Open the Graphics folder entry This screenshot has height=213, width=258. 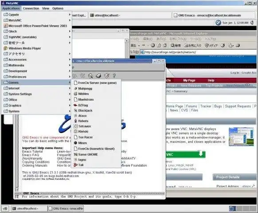coord(37,106)
